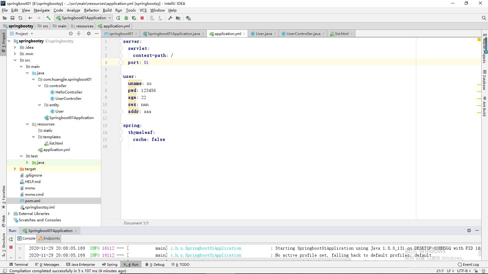Screen dimensions: 488x274
Task: Toggle the Favorites tool window stripe button
Action: coord(3,197)
